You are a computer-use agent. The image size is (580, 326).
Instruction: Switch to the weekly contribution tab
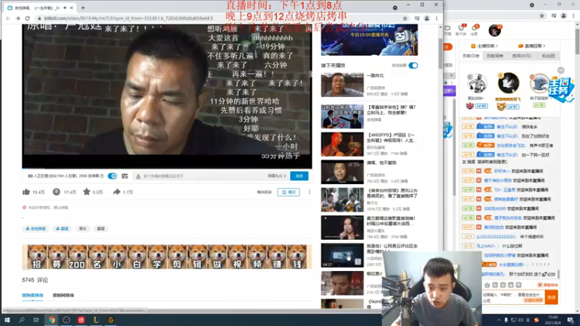click(494, 56)
